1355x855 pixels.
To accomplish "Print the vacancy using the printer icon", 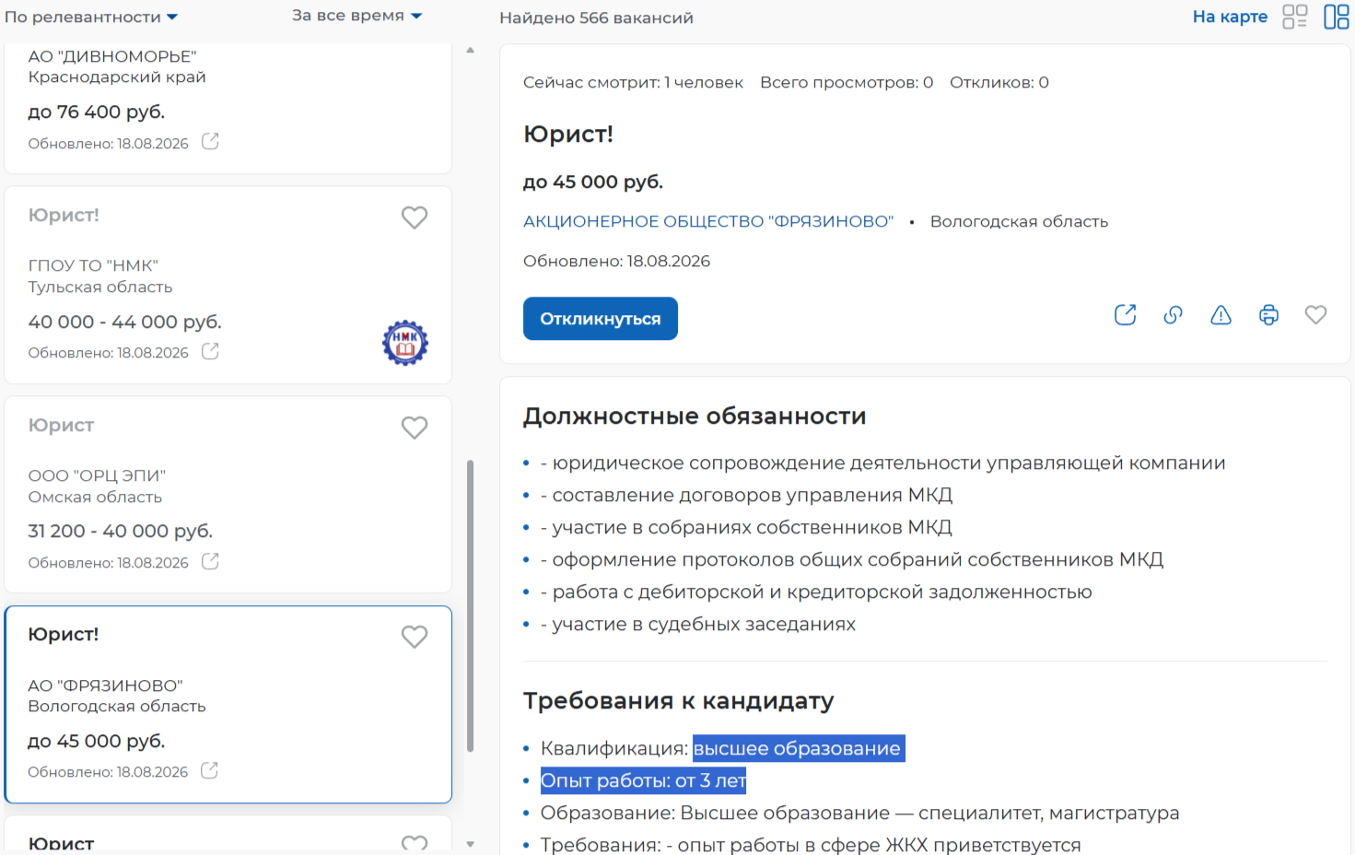I will point(1268,315).
